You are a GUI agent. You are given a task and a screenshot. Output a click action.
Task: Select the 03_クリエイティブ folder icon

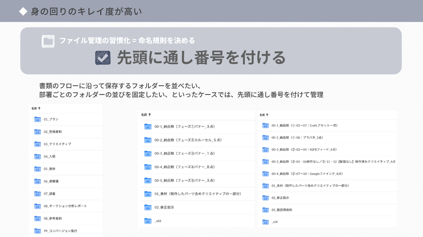(37, 144)
